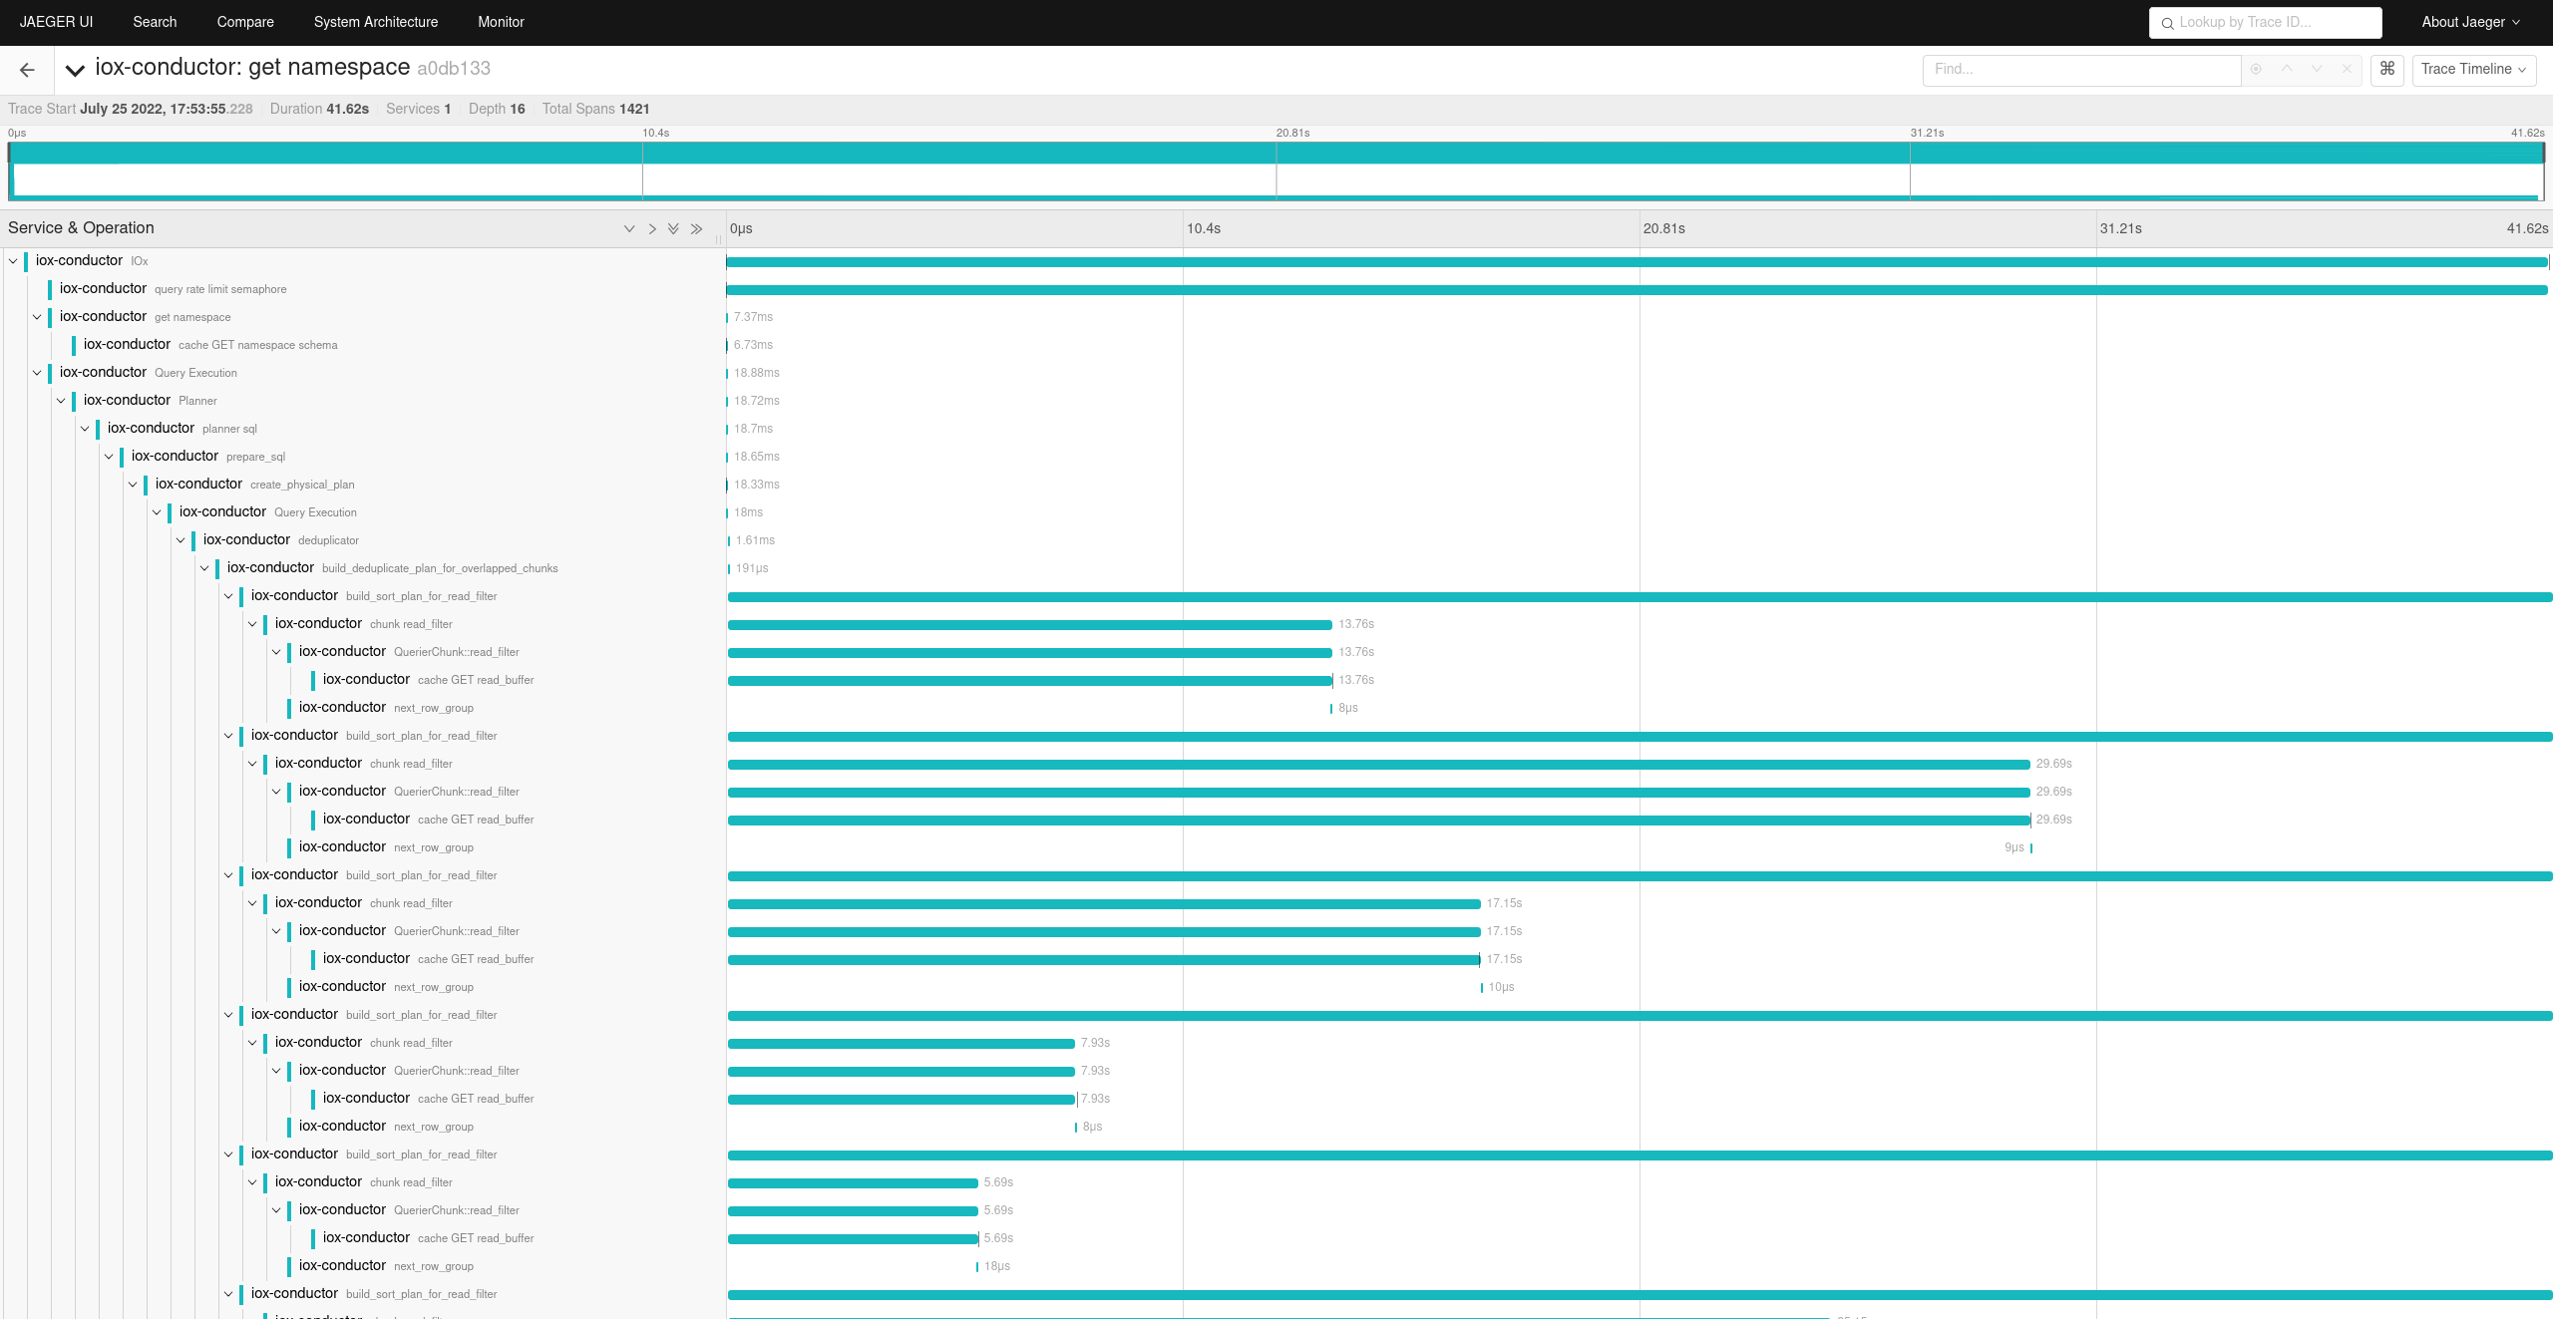Collapse the deduplicator span
This screenshot has width=2553, height=1319.
coord(181,540)
